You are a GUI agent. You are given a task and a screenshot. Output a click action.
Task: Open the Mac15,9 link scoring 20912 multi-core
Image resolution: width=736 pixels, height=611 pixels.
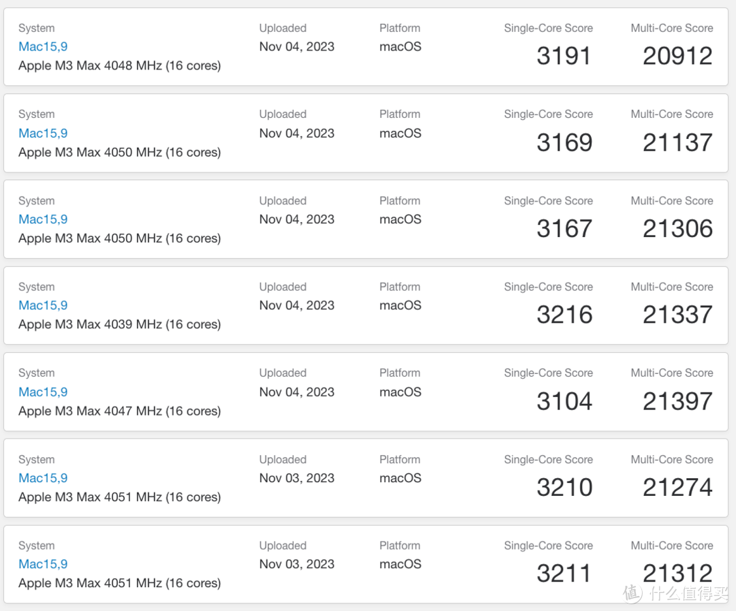click(43, 46)
